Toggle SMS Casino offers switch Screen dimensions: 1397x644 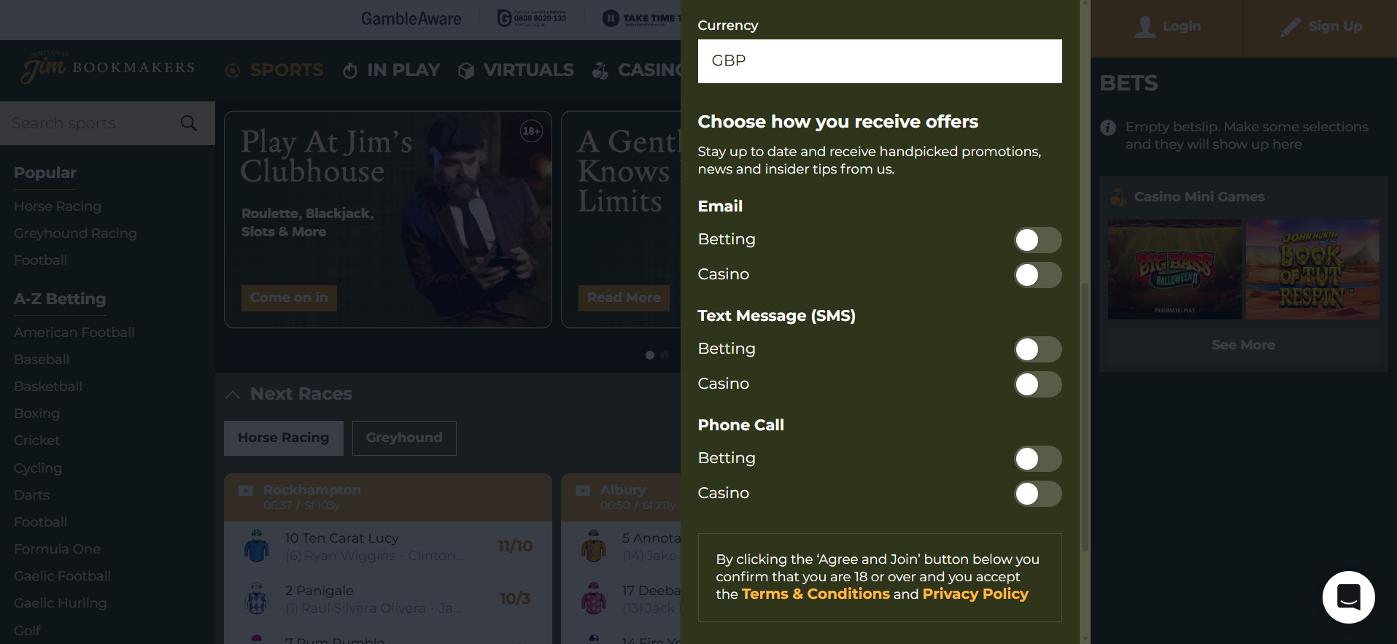[1038, 384]
